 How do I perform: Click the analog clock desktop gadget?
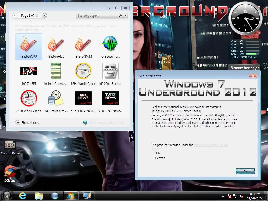pos(245,18)
